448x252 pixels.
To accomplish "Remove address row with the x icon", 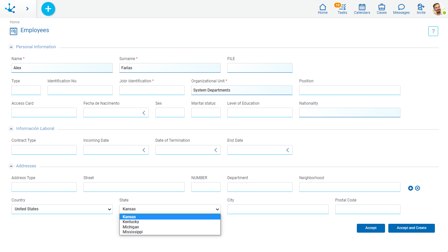I will (417, 188).
